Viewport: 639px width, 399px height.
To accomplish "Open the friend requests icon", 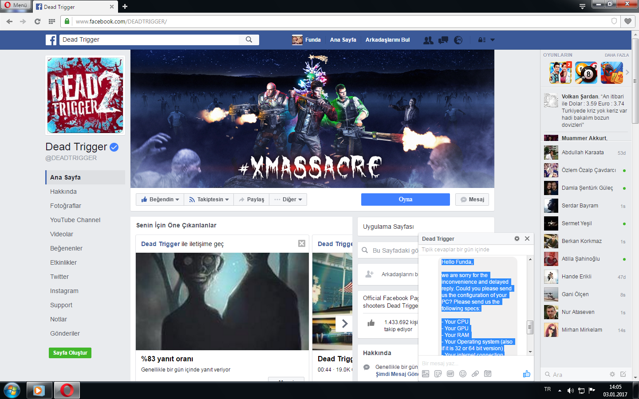I will tap(428, 40).
